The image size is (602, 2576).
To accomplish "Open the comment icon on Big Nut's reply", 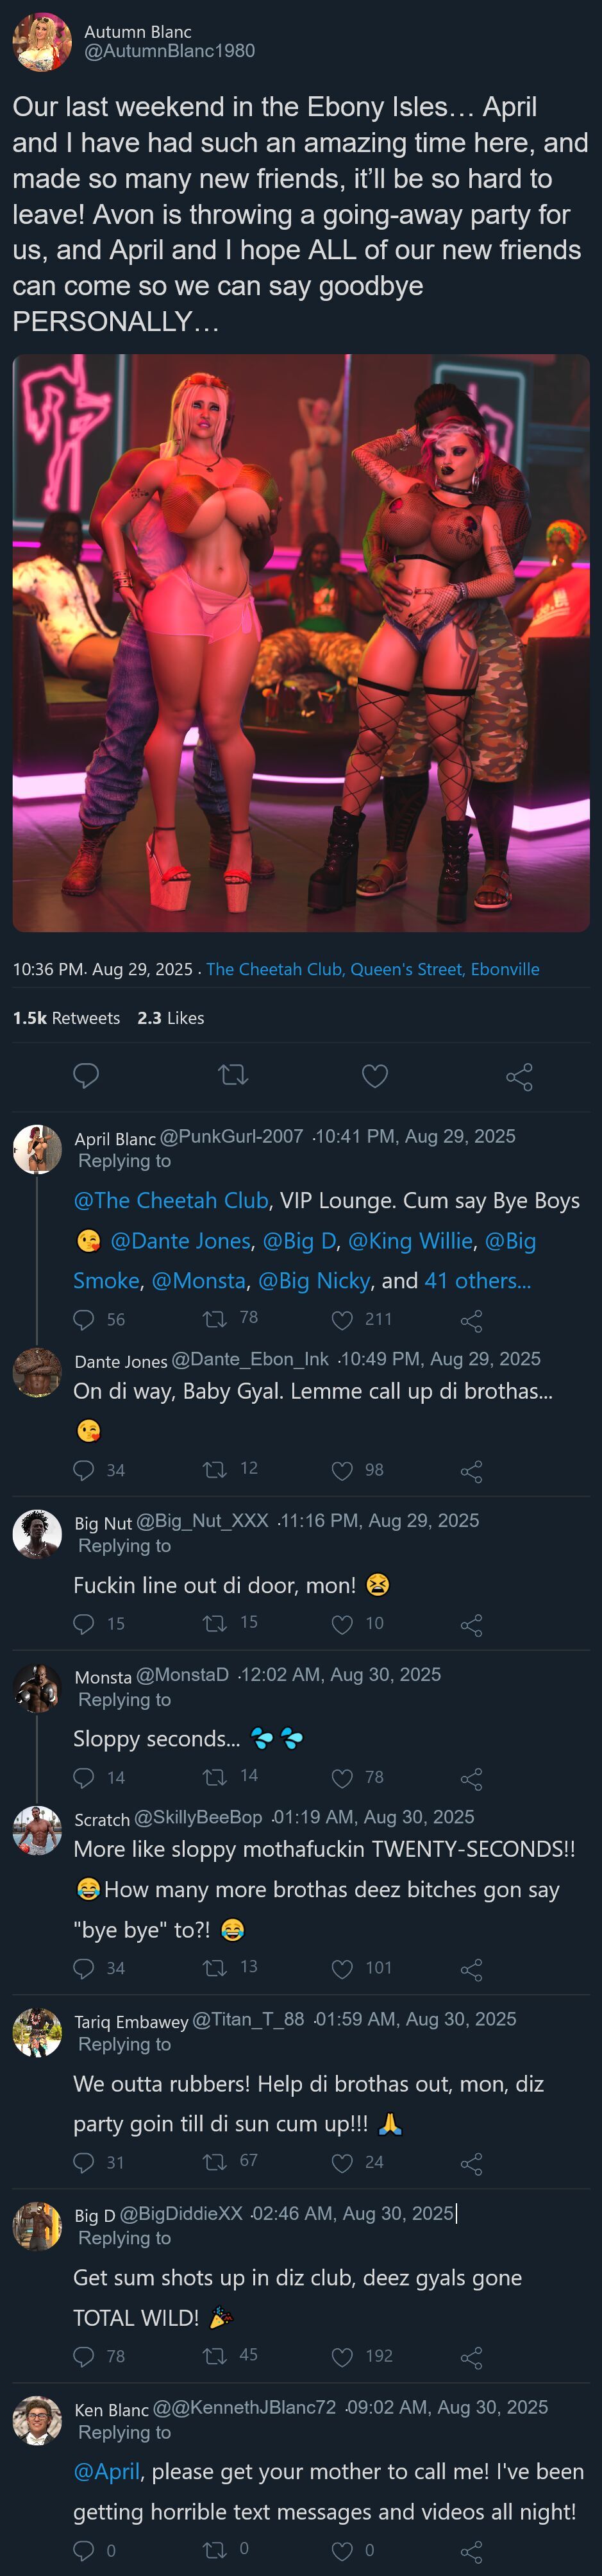I will (x=84, y=1624).
